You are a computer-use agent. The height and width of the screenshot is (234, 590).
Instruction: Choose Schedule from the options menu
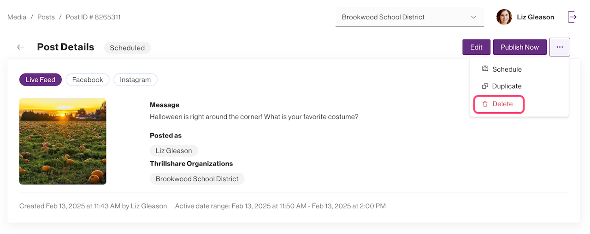point(507,69)
